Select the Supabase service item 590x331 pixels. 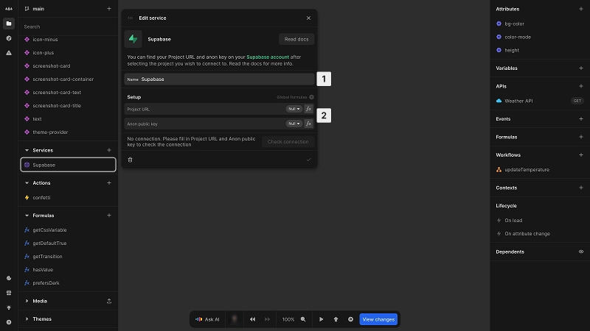pos(68,165)
